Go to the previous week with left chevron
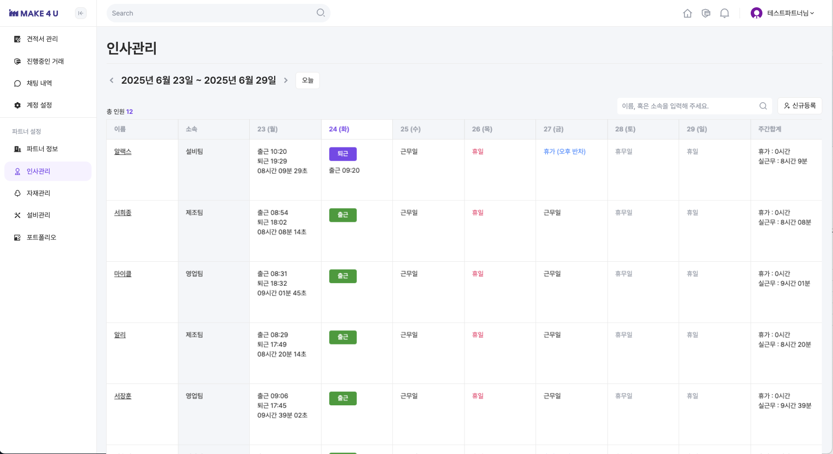This screenshot has width=833, height=454. click(x=111, y=80)
